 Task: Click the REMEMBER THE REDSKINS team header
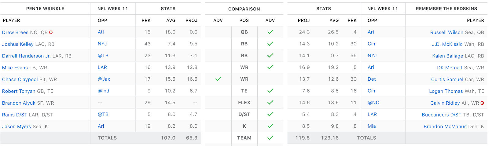point(446,9)
